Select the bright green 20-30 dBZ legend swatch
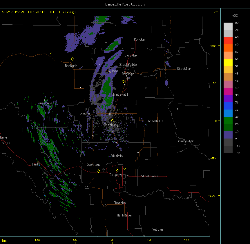The height and width of the screenshot is (244, 250). 228,121
